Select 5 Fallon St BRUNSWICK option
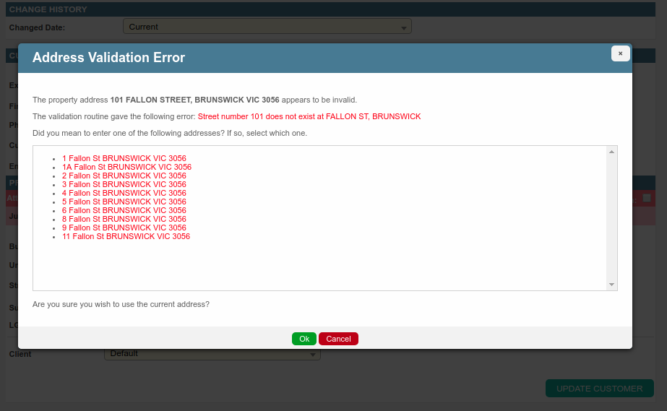Screen dimensions: 667x411 (124, 202)
